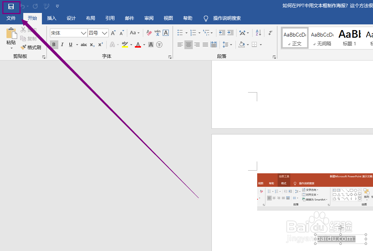This screenshot has width=373, height=251.
Task: Toggle character shading
Action: (x=151, y=45)
